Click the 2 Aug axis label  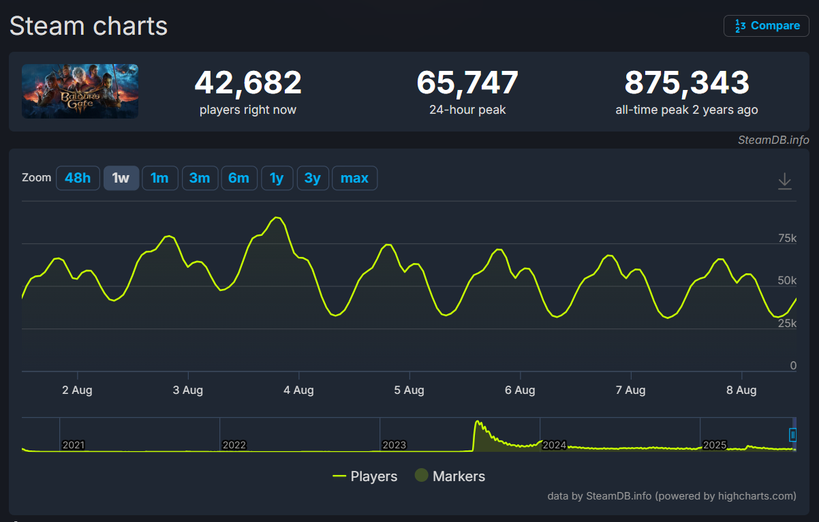(77, 390)
